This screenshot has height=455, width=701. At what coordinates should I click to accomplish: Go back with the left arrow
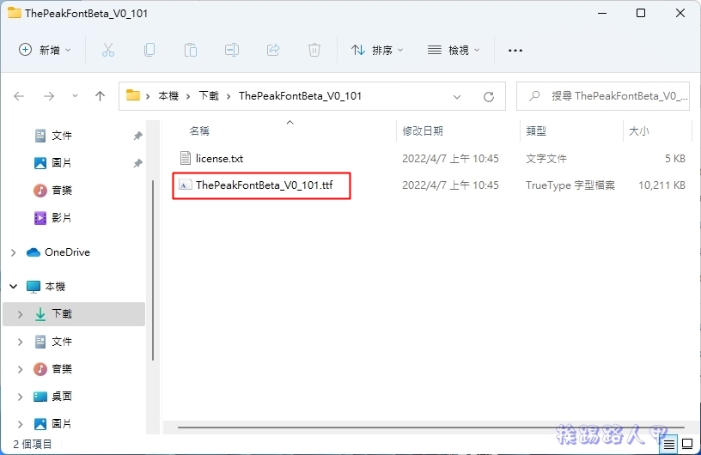[x=19, y=96]
